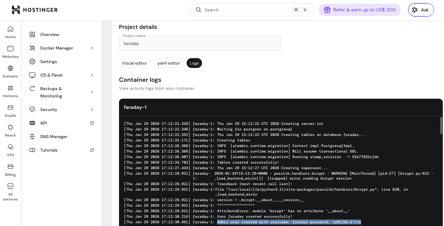Viewport: 444px width, 226px height.
Task: Open Billing card icon
Action: point(10,167)
